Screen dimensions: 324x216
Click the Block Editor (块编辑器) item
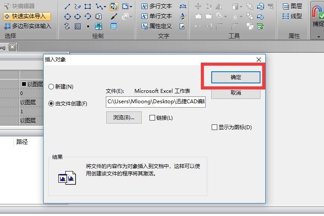[19, 6]
